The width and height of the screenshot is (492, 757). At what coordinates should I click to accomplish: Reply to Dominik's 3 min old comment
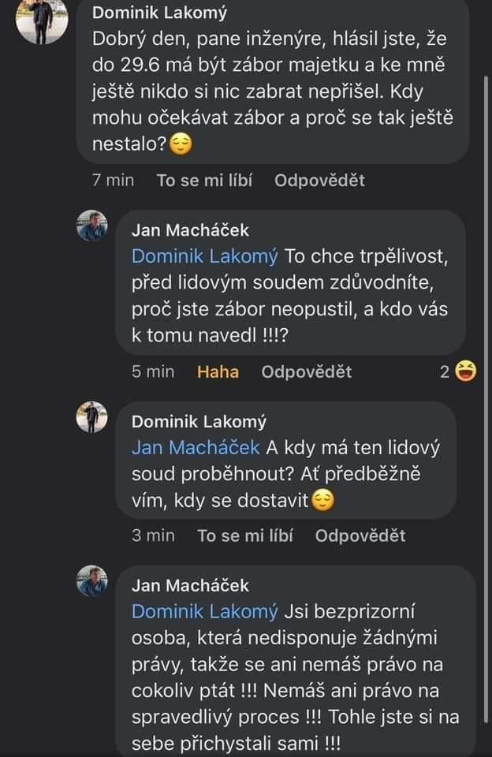(x=360, y=535)
